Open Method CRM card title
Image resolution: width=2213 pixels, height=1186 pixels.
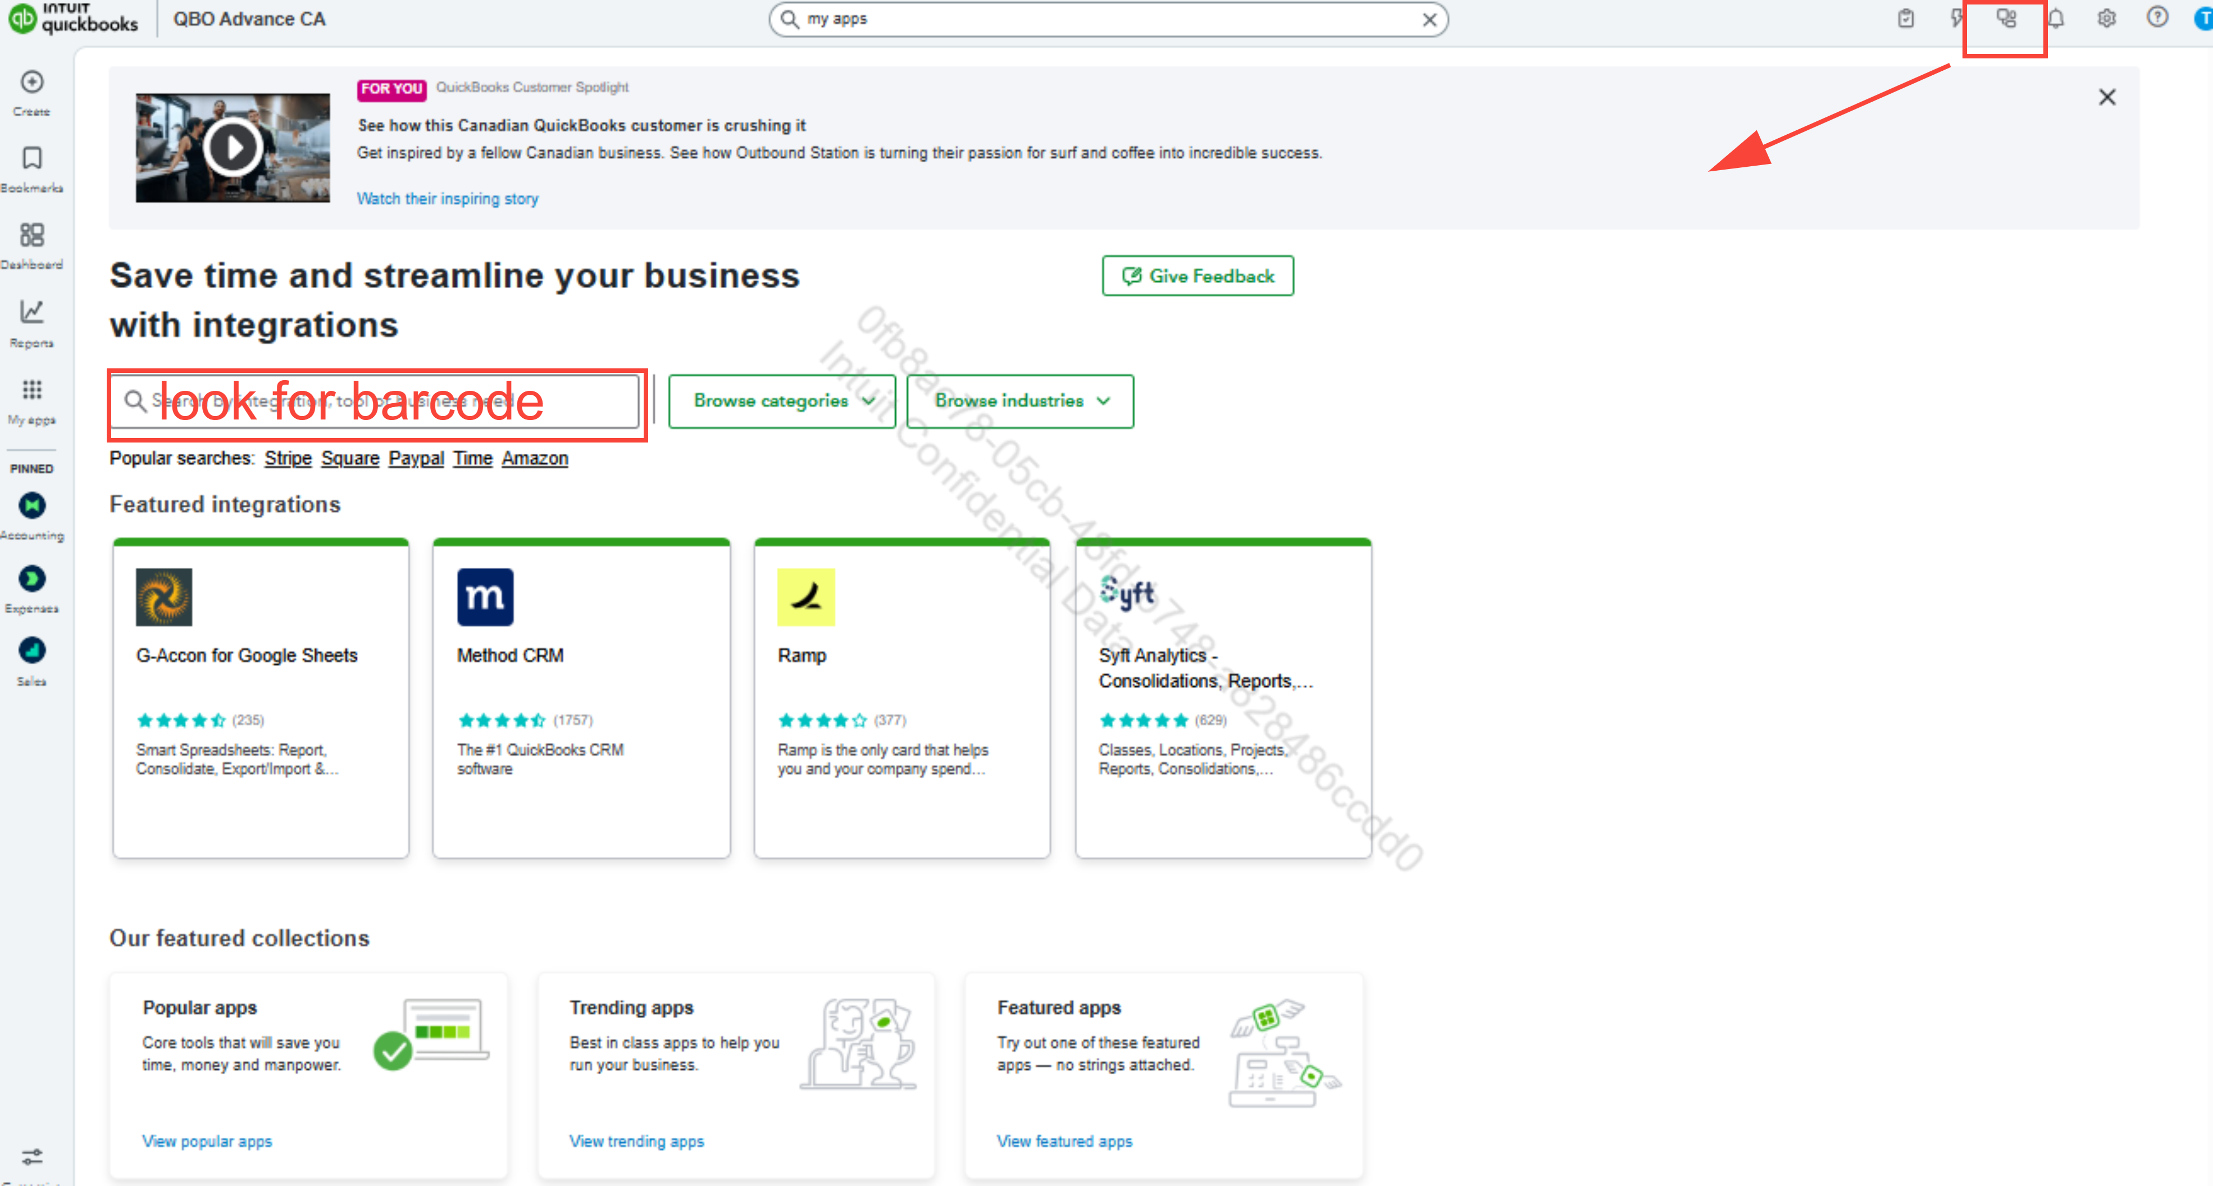coord(511,655)
